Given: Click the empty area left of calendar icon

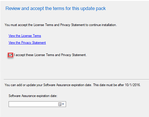Looking at the screenshot, I should pyautogui.click(x=34, y=104).
